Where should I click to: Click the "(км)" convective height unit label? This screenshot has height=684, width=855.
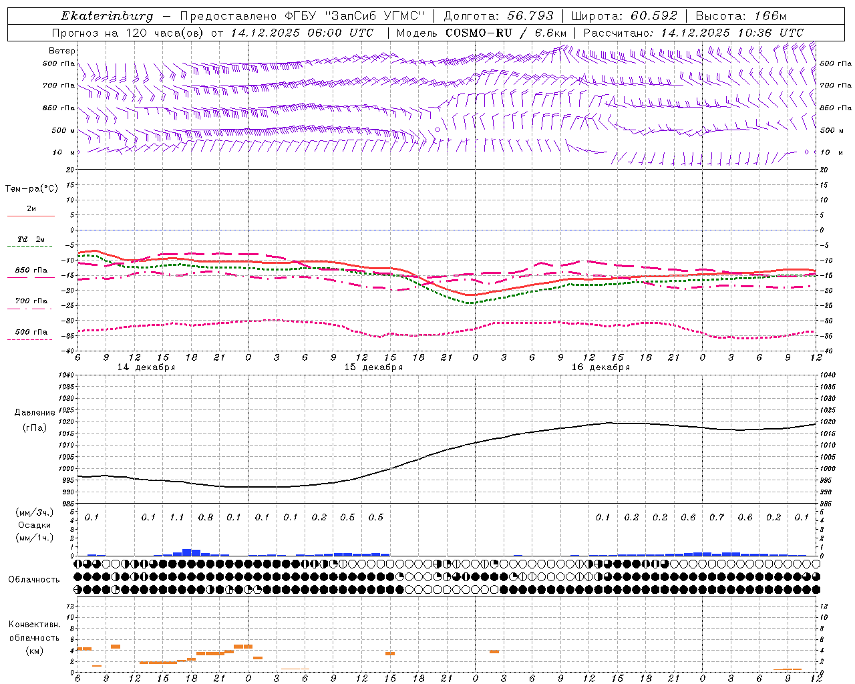tap(34, 650)
